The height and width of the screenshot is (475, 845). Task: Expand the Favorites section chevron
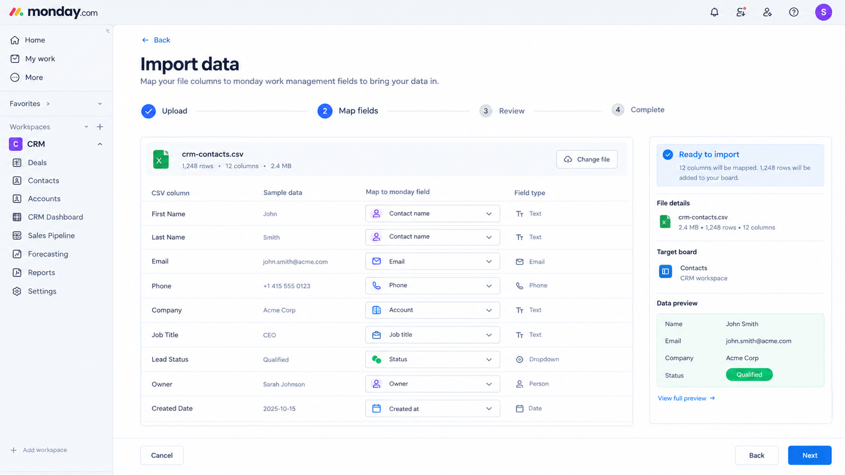pyautogui.click(x=100, y=103)
